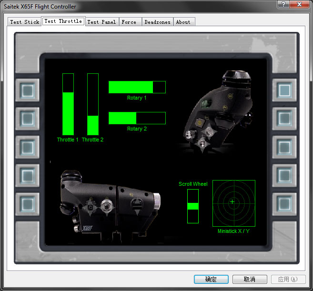Click the fifth right bezel button
313x291 pixels.
pos(284,204)
